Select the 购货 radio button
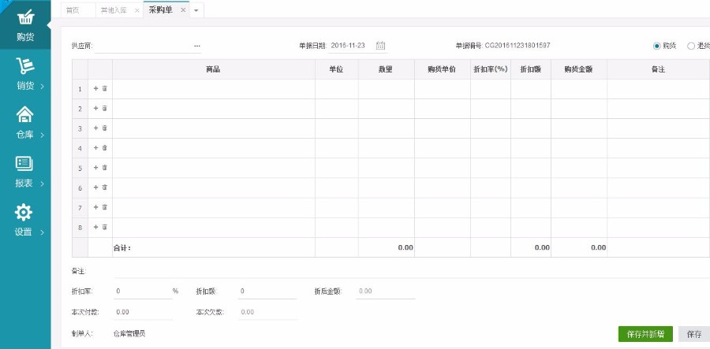The height and width of the screenshot is (349, 710). pyautogui.click(x=656, y=46)
